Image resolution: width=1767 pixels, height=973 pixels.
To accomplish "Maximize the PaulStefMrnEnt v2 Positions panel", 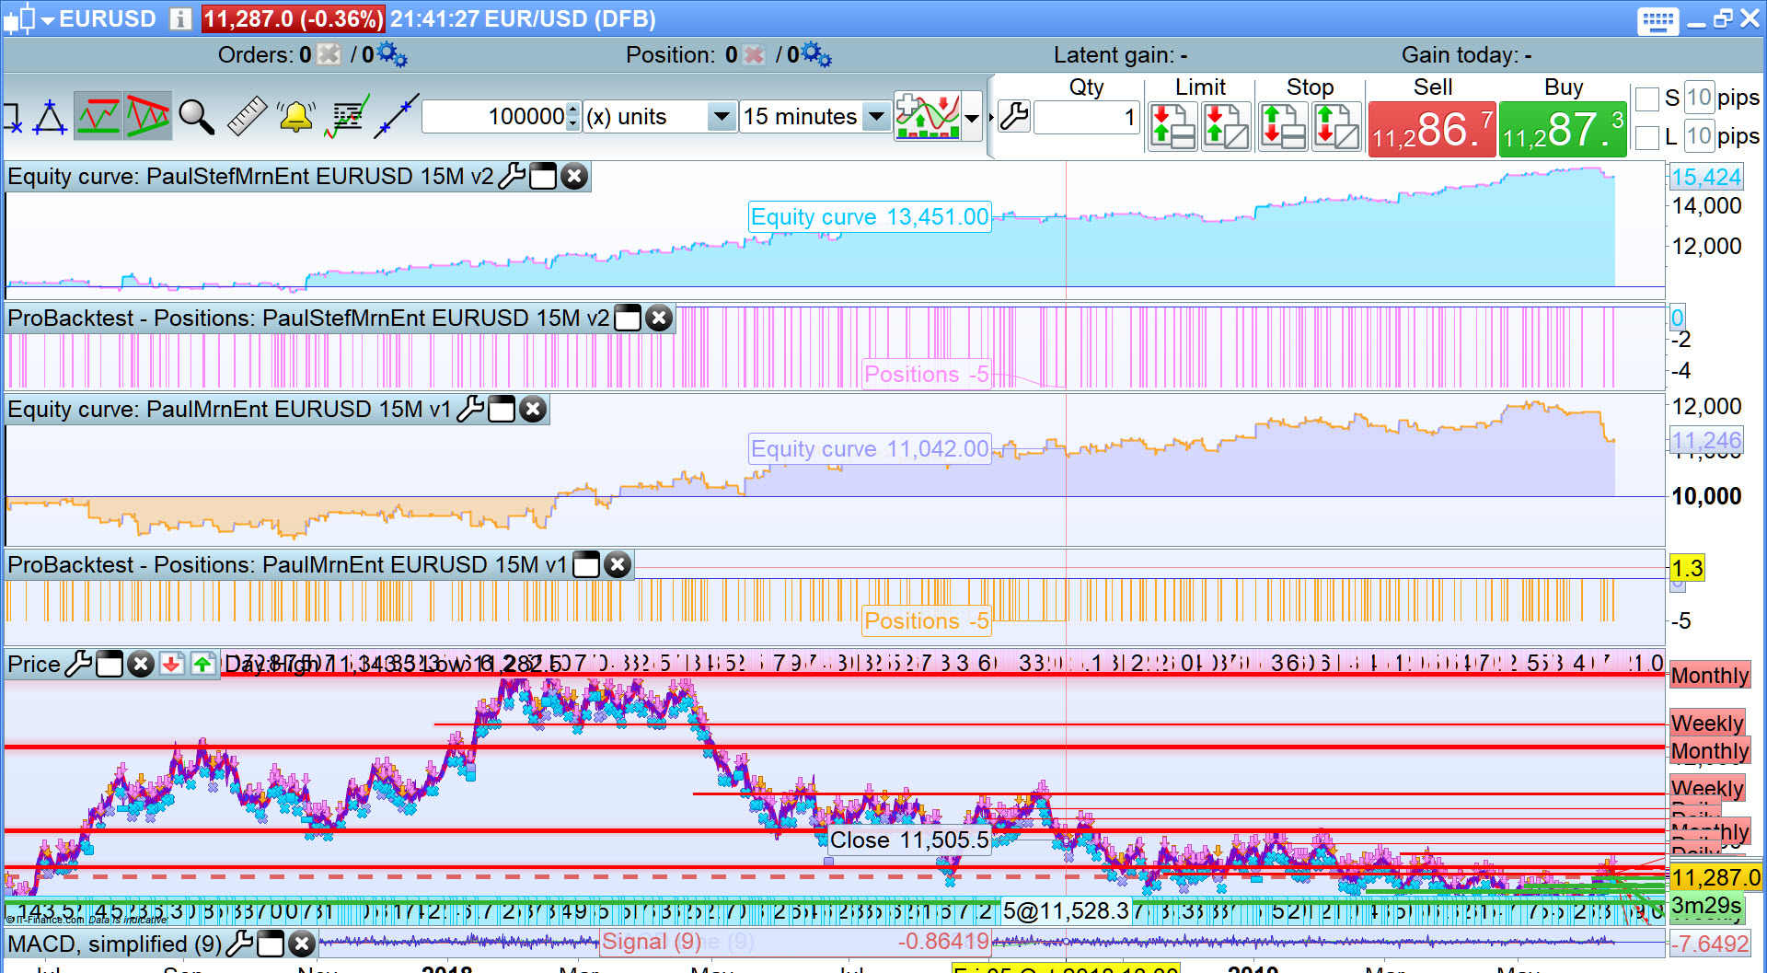I will 628,318.
